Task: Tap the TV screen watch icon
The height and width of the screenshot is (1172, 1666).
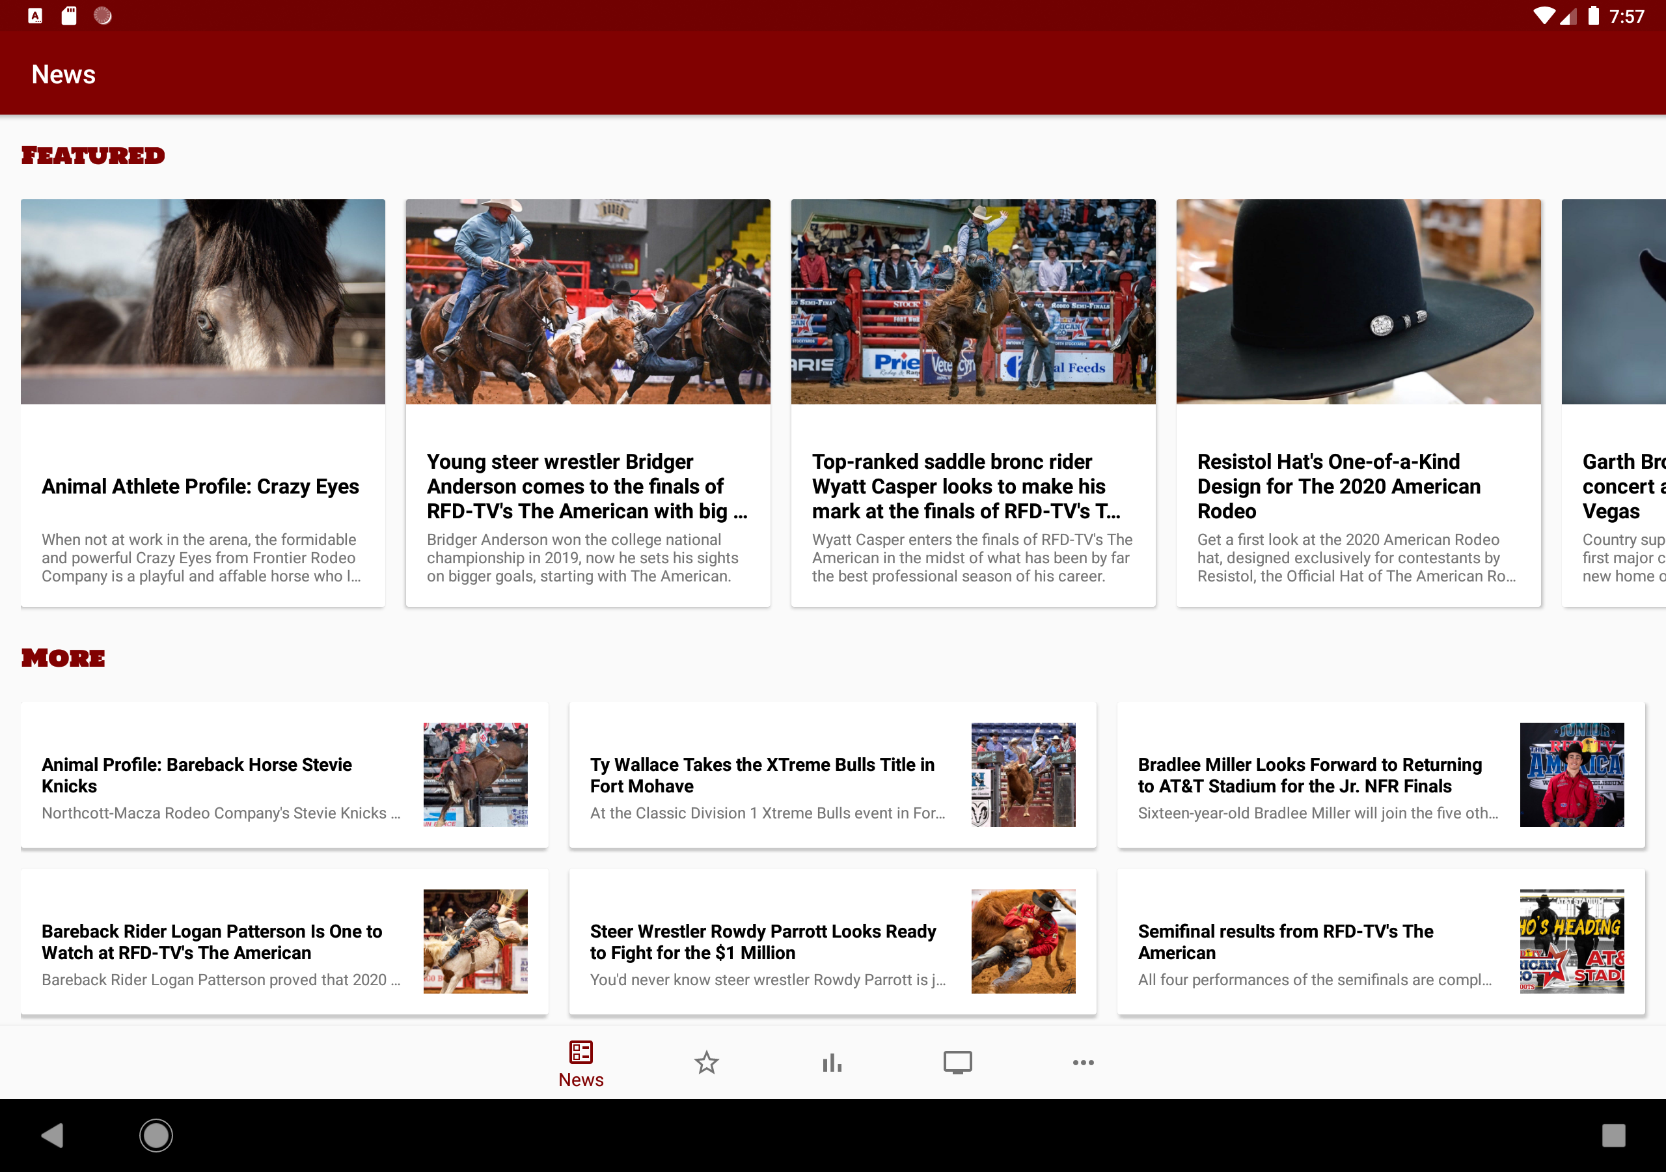Action: pos(957,1063)
